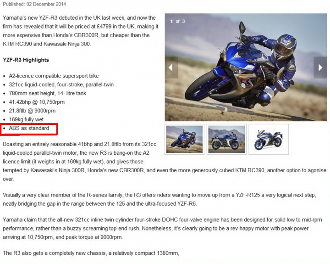Click the 'Published: 02 December 2014' date line
This screenshot has height=264, width=330.
tap(34, 4)
